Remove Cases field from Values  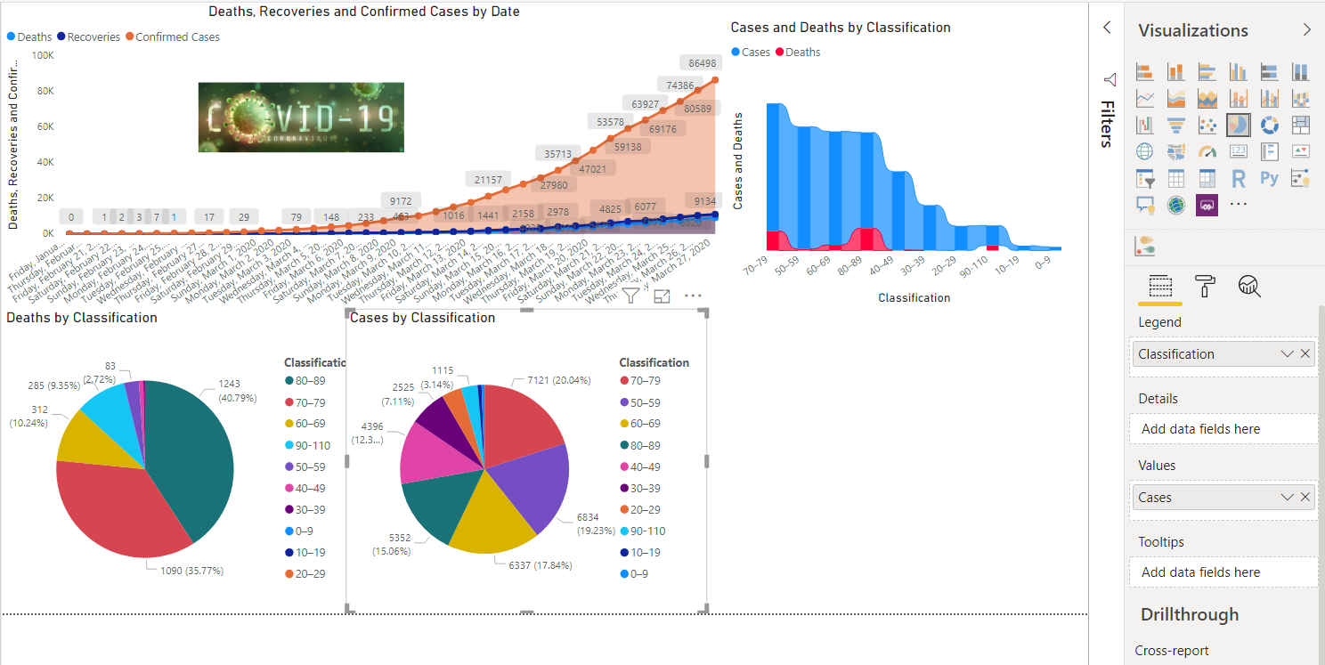pyautogui.click(x=1305, y=497)
